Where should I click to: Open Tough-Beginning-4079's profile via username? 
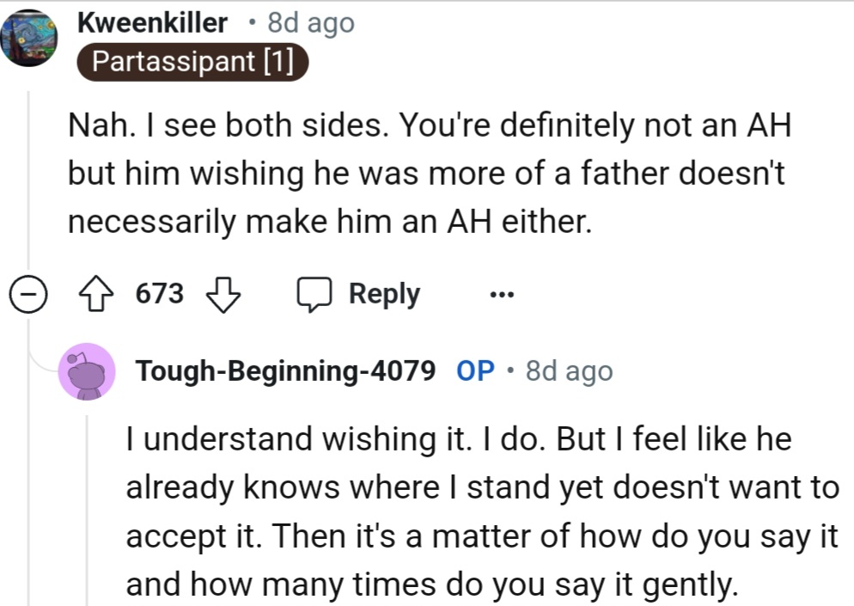point(284,370)
